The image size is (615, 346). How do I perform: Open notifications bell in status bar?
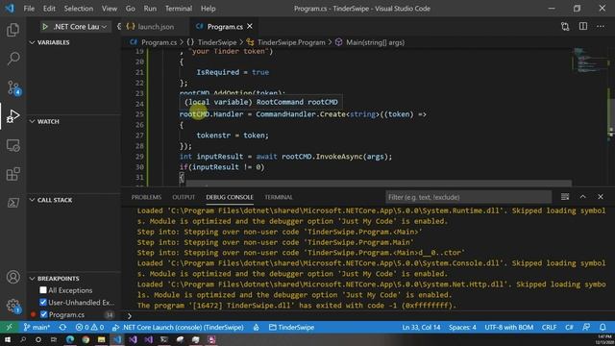603,327
